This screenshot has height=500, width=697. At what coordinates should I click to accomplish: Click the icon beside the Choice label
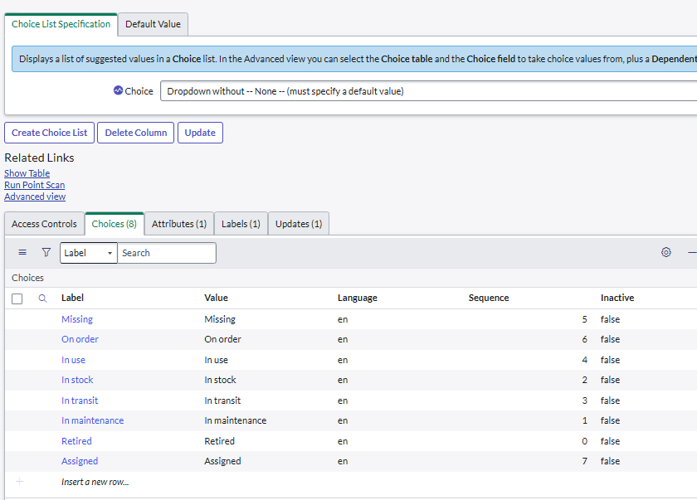point(118,91)
